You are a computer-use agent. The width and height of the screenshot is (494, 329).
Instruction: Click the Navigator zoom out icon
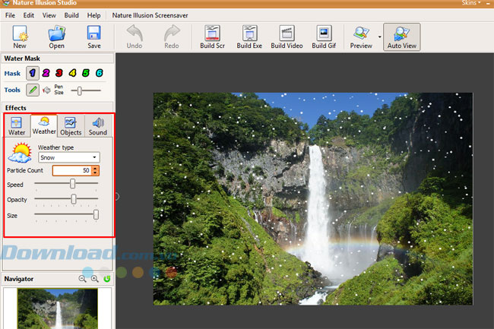click(x=82, y=279)
